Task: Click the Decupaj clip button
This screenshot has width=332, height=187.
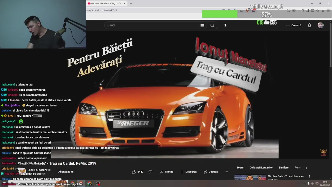Action: click(x=211, y=172)
